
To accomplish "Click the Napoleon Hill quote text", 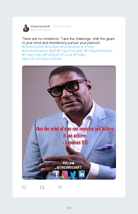I will [74, 136].
